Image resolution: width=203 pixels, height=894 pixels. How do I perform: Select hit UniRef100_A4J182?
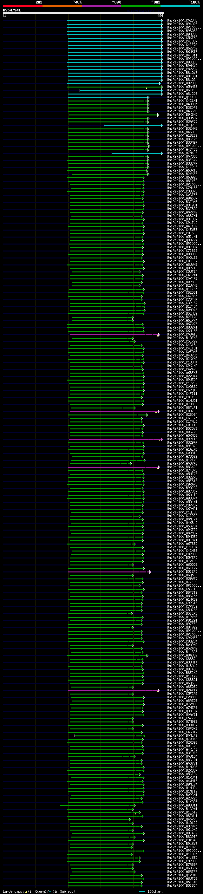(x=182, y=226)
